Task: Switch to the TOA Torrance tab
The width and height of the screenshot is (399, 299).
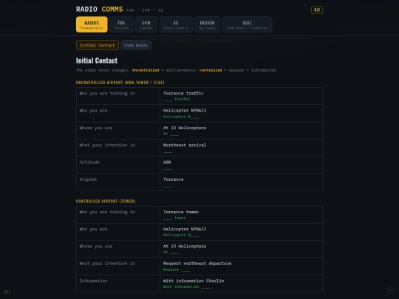Action: [121, 24]
